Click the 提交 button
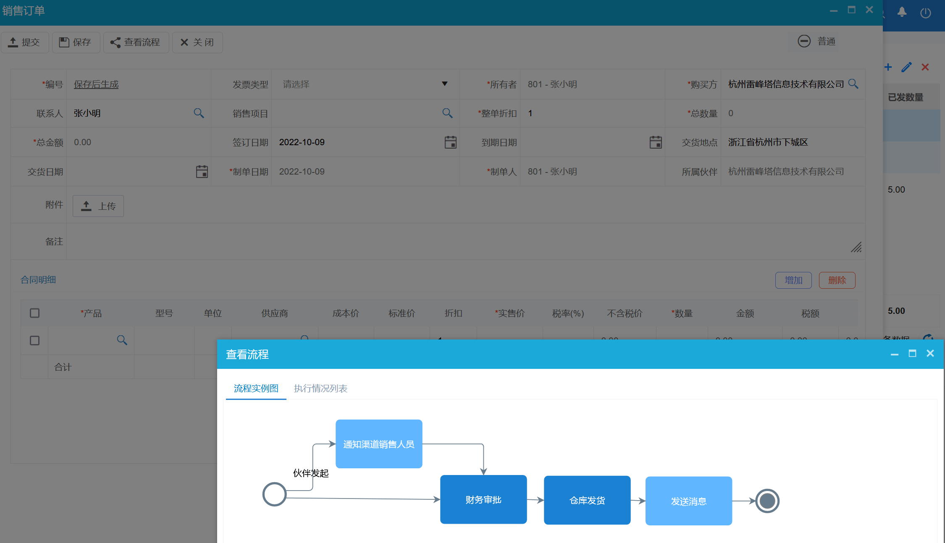The image size is (945, 543). 25,42
